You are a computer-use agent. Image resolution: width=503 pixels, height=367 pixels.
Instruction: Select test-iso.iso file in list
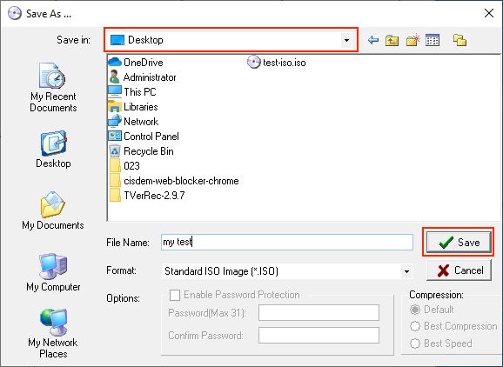276,63
